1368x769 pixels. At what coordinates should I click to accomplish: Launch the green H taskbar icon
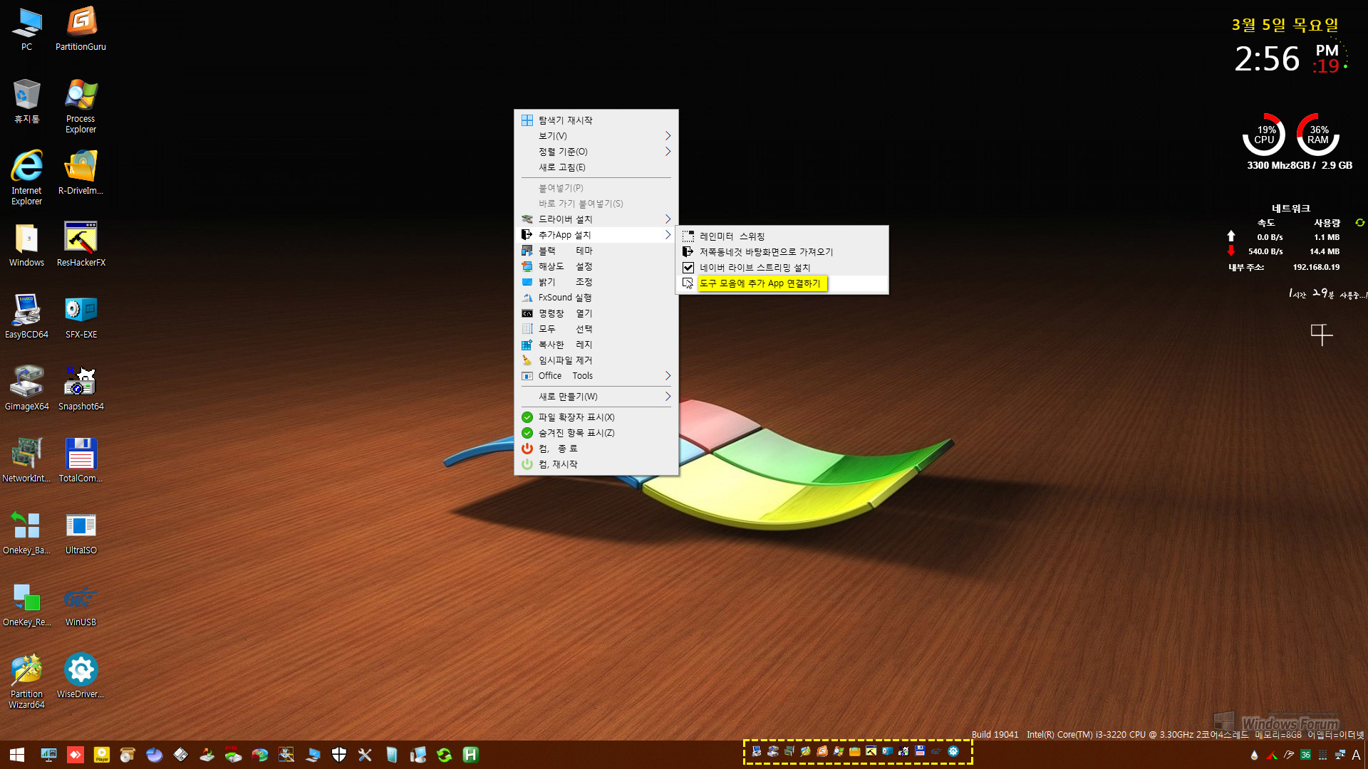[x=470, y=755]
